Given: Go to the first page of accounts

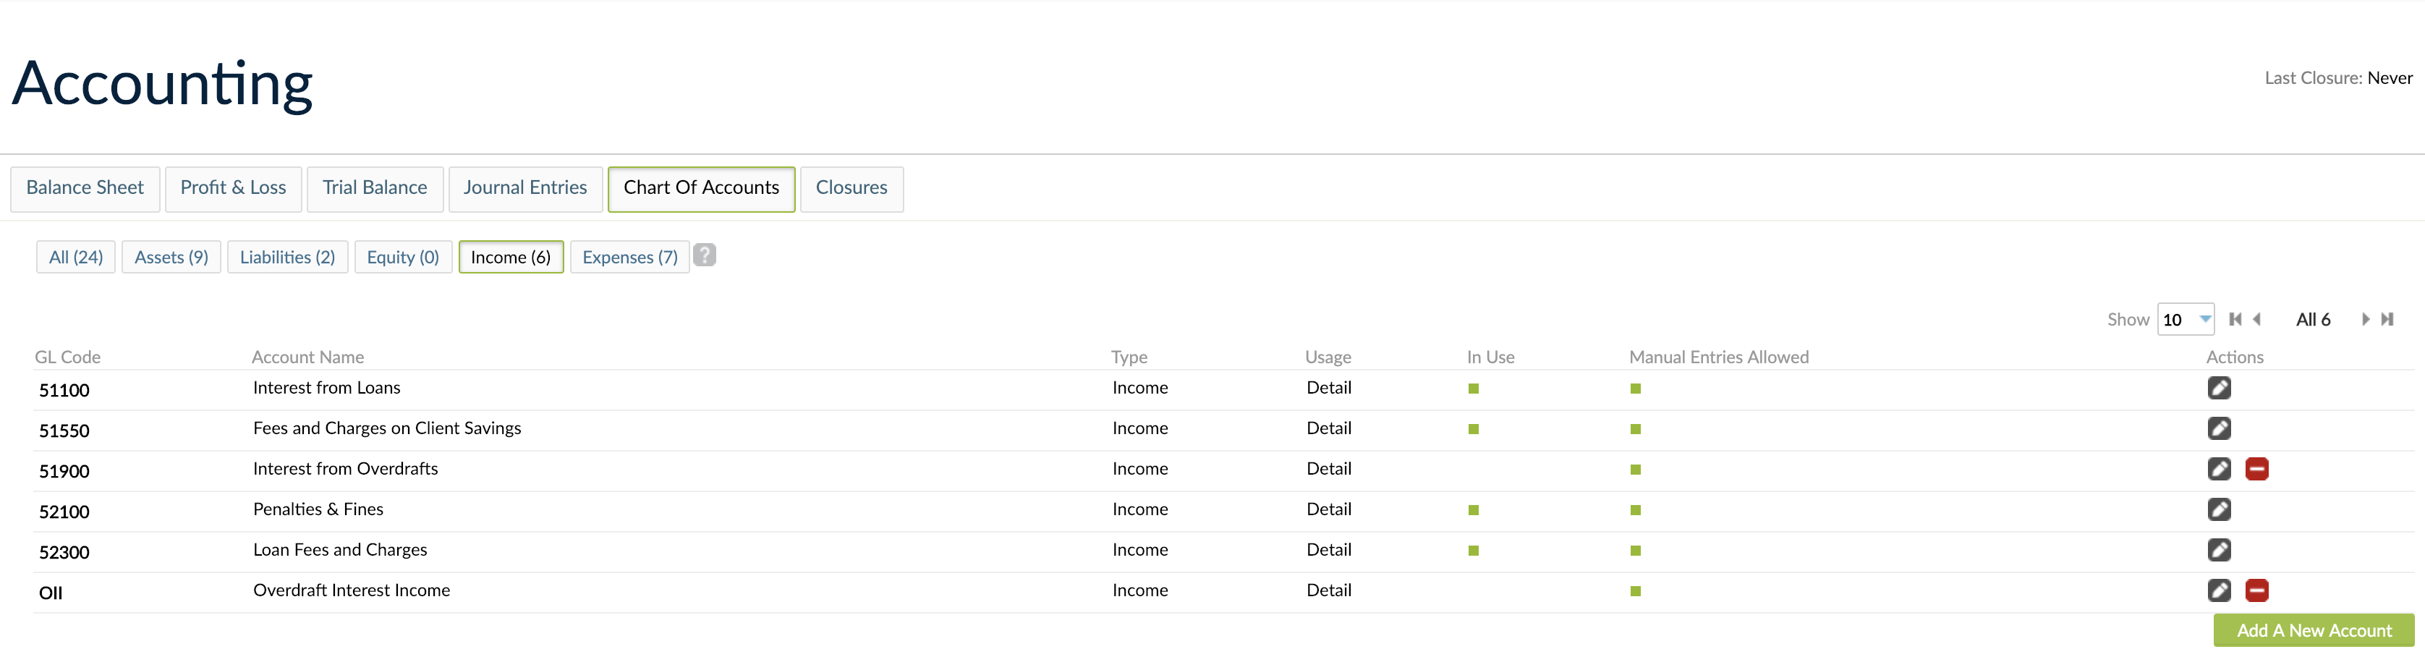Looking at the screenshot, I should point(2237,319).
